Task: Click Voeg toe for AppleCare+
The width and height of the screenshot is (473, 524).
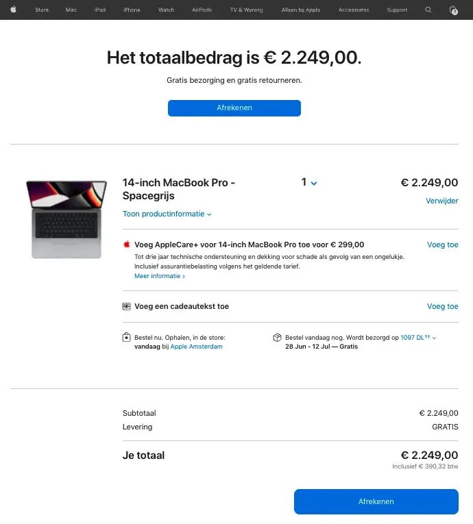Action: pos(442,245)
